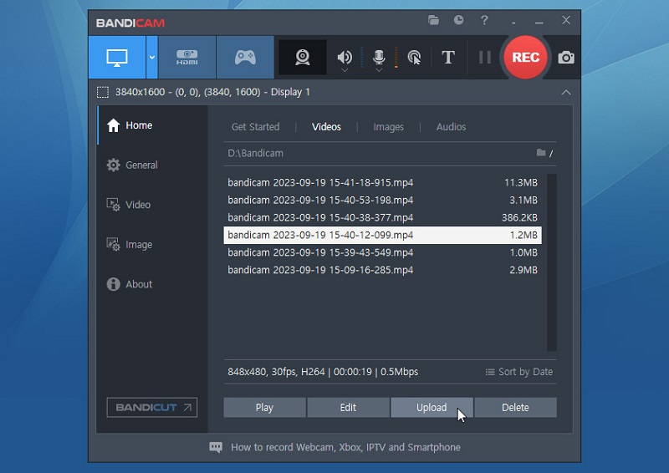Switch to the Images tab

[x=388, y=127]
